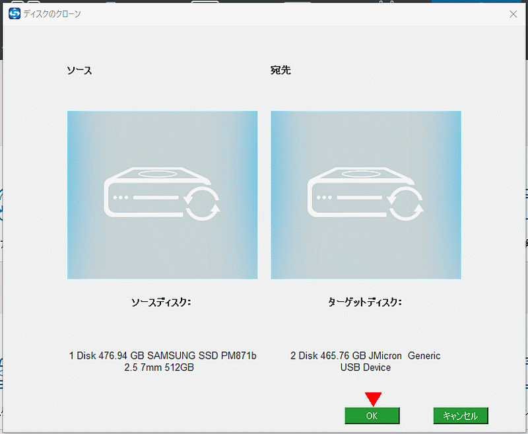This screenshot has width=528, height=434.
Task: Click the SAMSUNG SSD PM871b source disk text
Action: click(162, 361)
